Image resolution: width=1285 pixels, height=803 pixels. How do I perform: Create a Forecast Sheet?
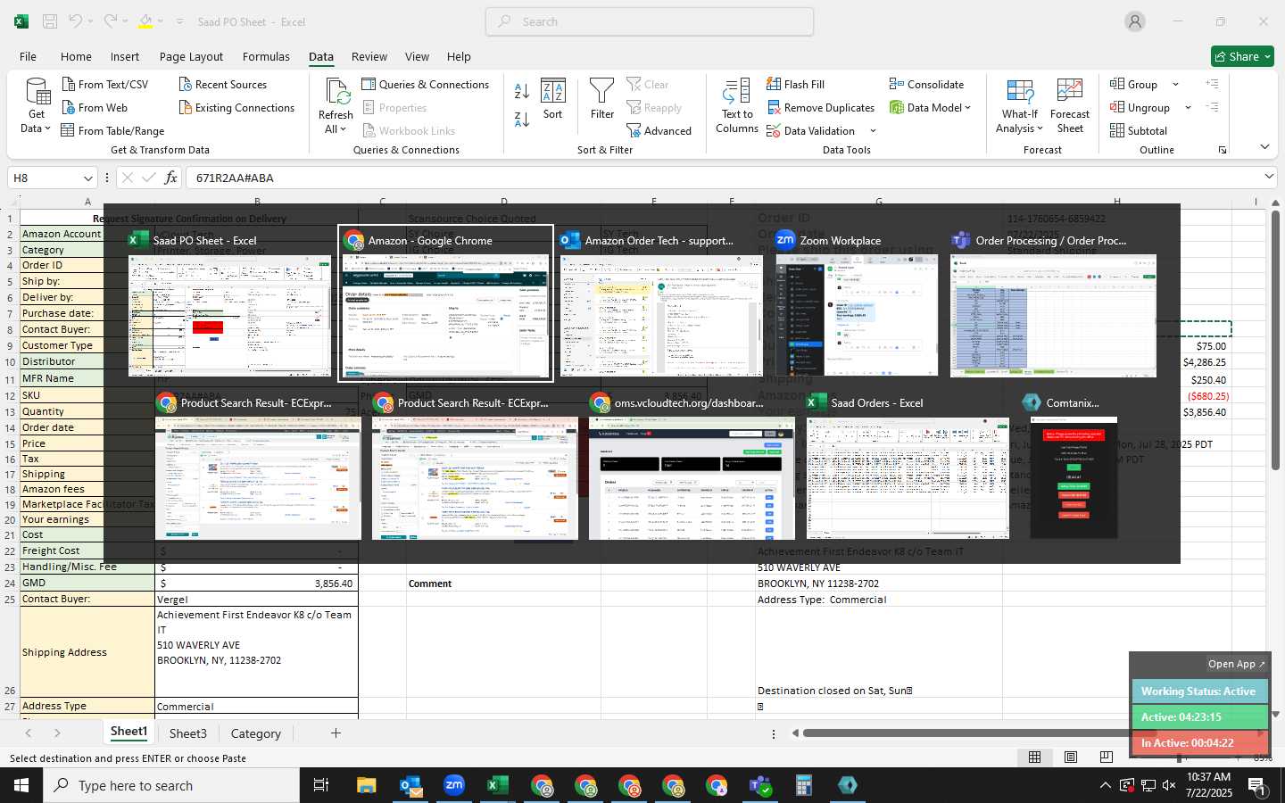[1070, 106]
